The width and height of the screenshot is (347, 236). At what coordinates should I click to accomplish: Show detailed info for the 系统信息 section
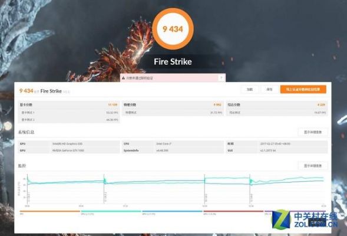tap(312, 132)
